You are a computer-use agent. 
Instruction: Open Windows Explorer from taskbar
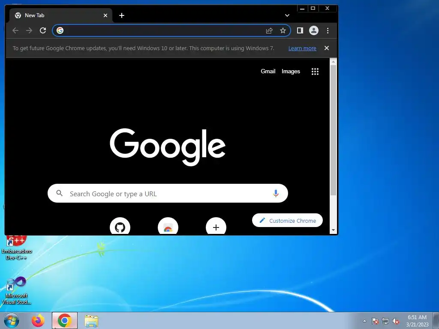pyautogui.click(x=91, y=321)
